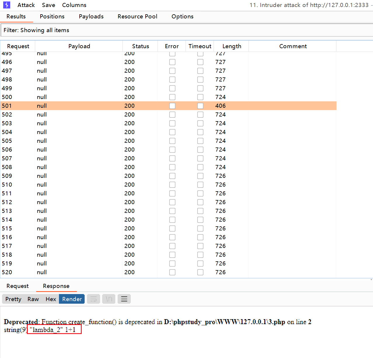
Task: Toggle the Timeout checkbox for request 501
Action: coord(200,106)
